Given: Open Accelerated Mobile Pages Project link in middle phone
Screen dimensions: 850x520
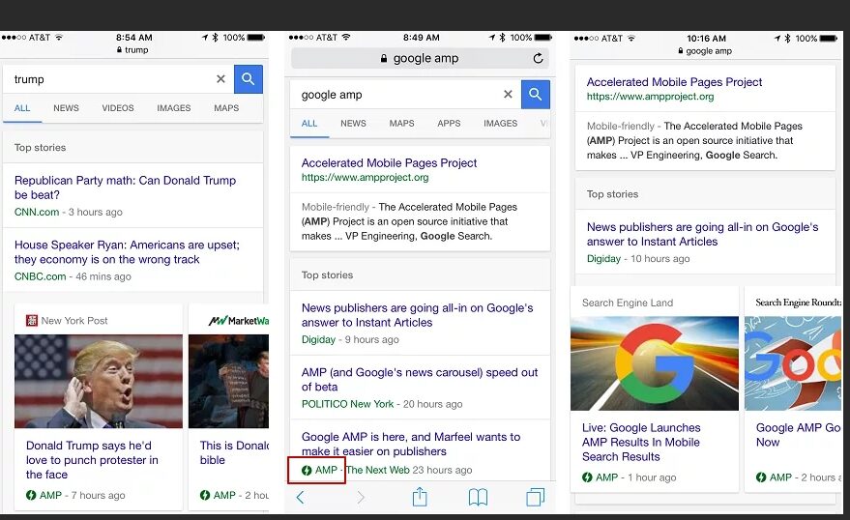Looking at the screenshot, I should [x=389, y=163].
